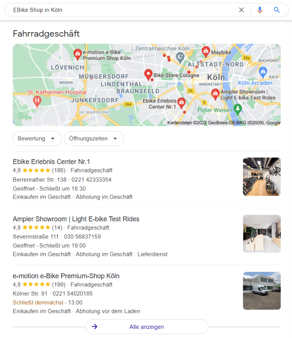Open the Öffnungszeiten filter dropdown
292x338 pixels.
[94, 138]
